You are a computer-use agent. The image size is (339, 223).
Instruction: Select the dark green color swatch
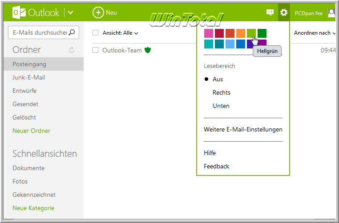[x=262, y=33]
